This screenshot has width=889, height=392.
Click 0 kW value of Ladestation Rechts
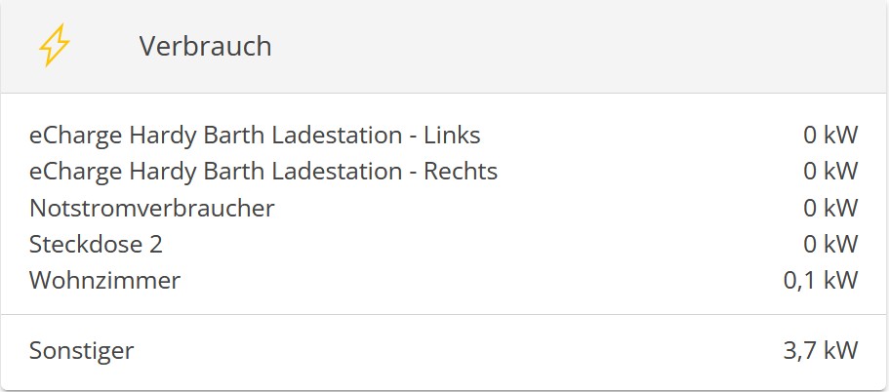(x=830, y=172)
